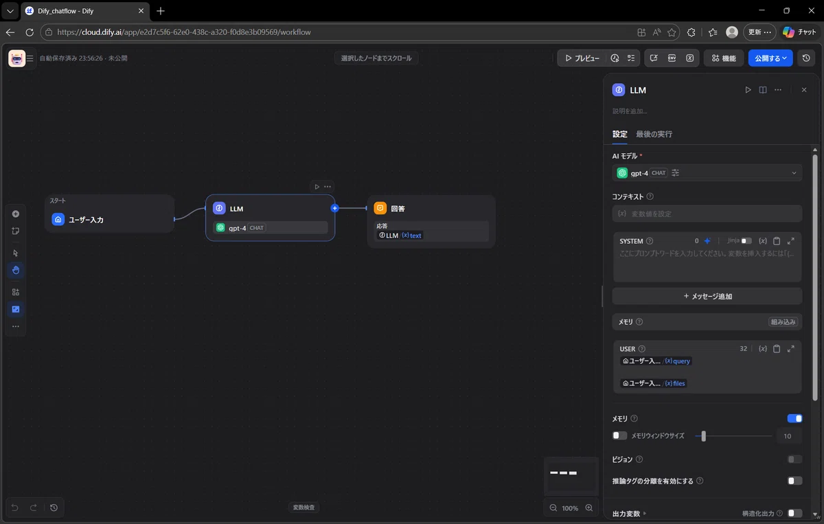Viewport: 824px width, 524px height.
Task: Click the メッセージ追加 add message button
Action: (707, 296)
